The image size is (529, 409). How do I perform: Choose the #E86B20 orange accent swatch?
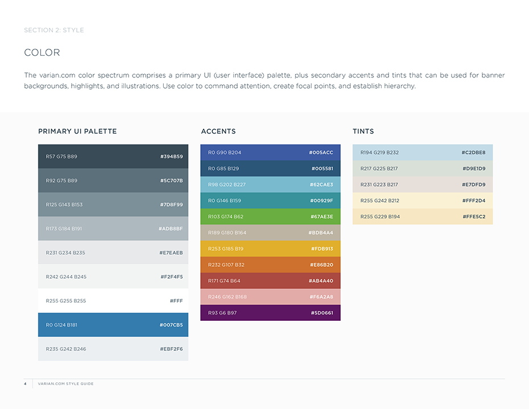point(270,265)
